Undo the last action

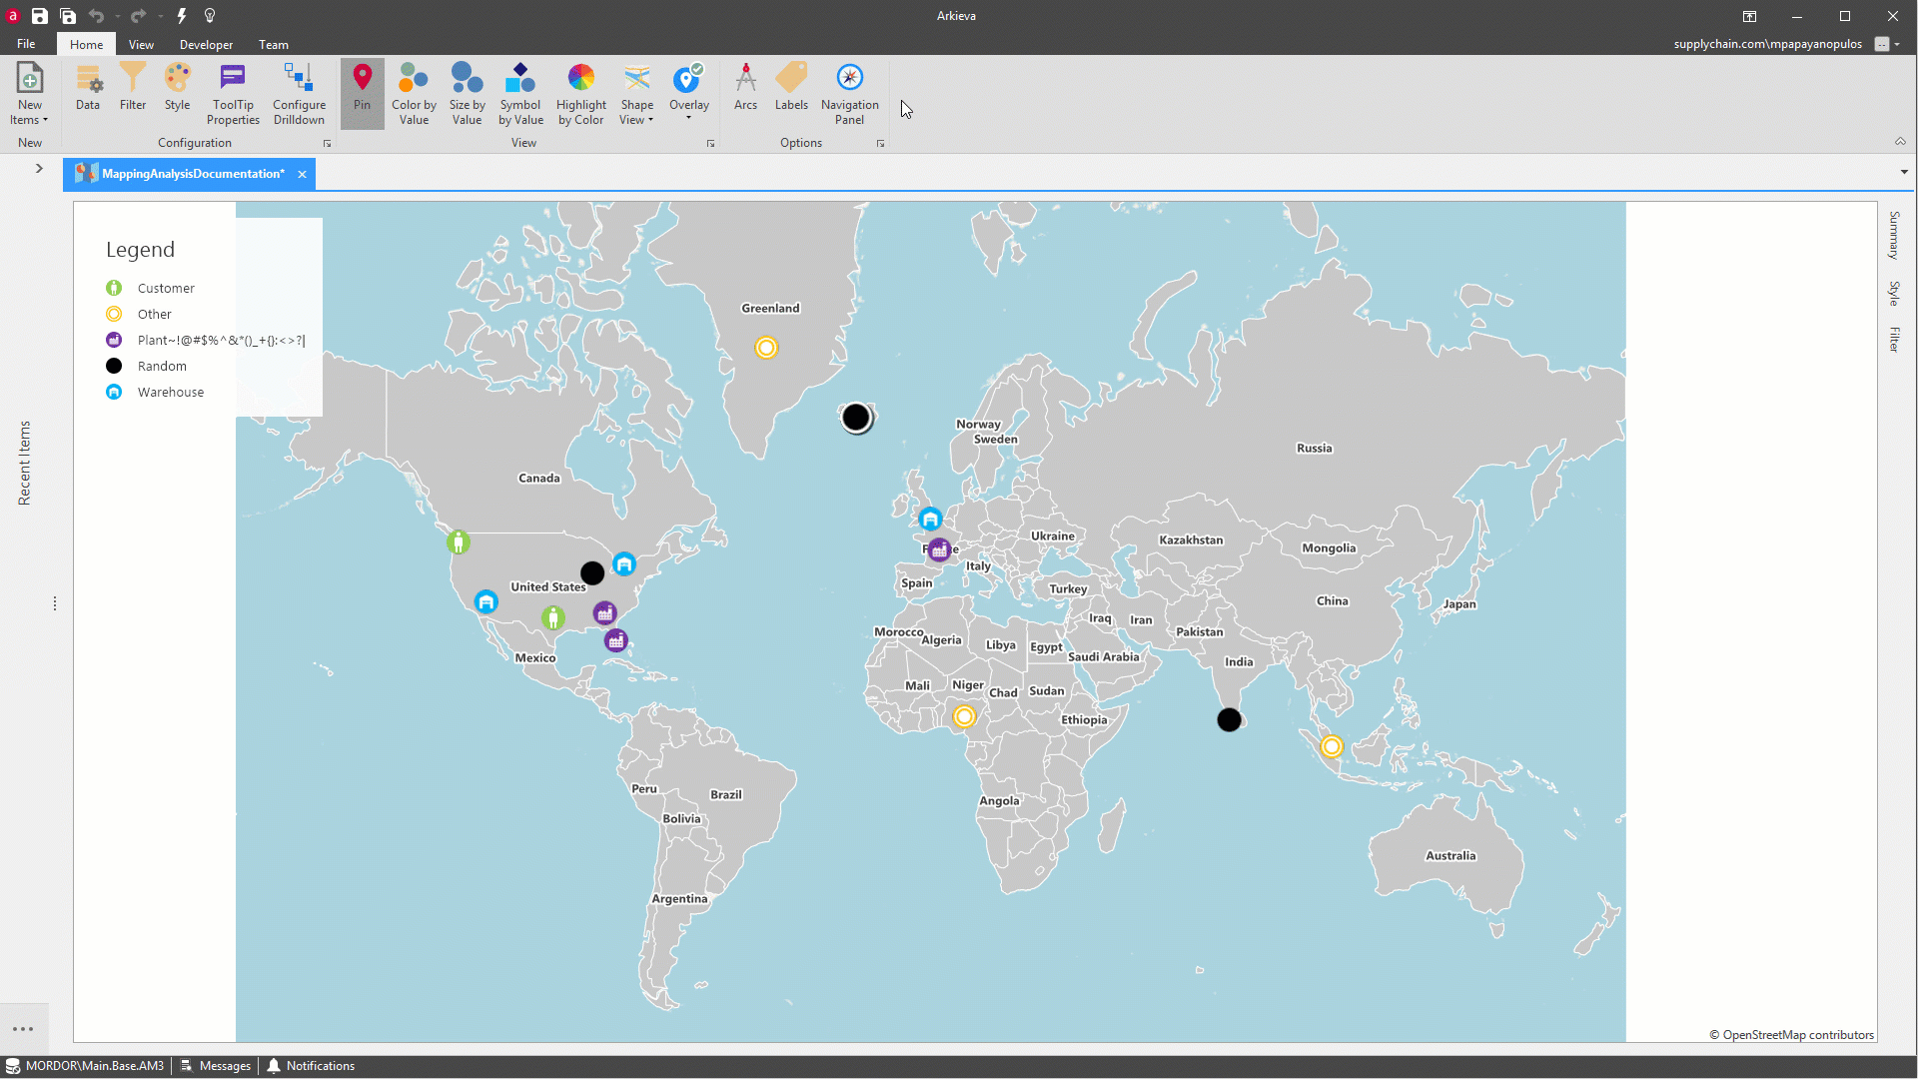(x=96, y=16)
